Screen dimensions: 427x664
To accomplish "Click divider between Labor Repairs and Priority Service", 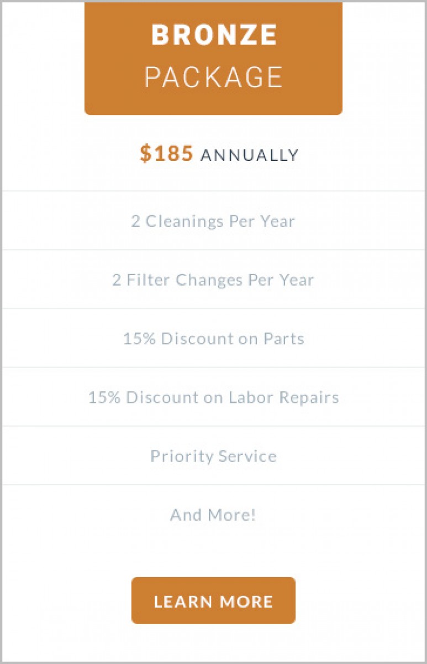I will [213, 426].
